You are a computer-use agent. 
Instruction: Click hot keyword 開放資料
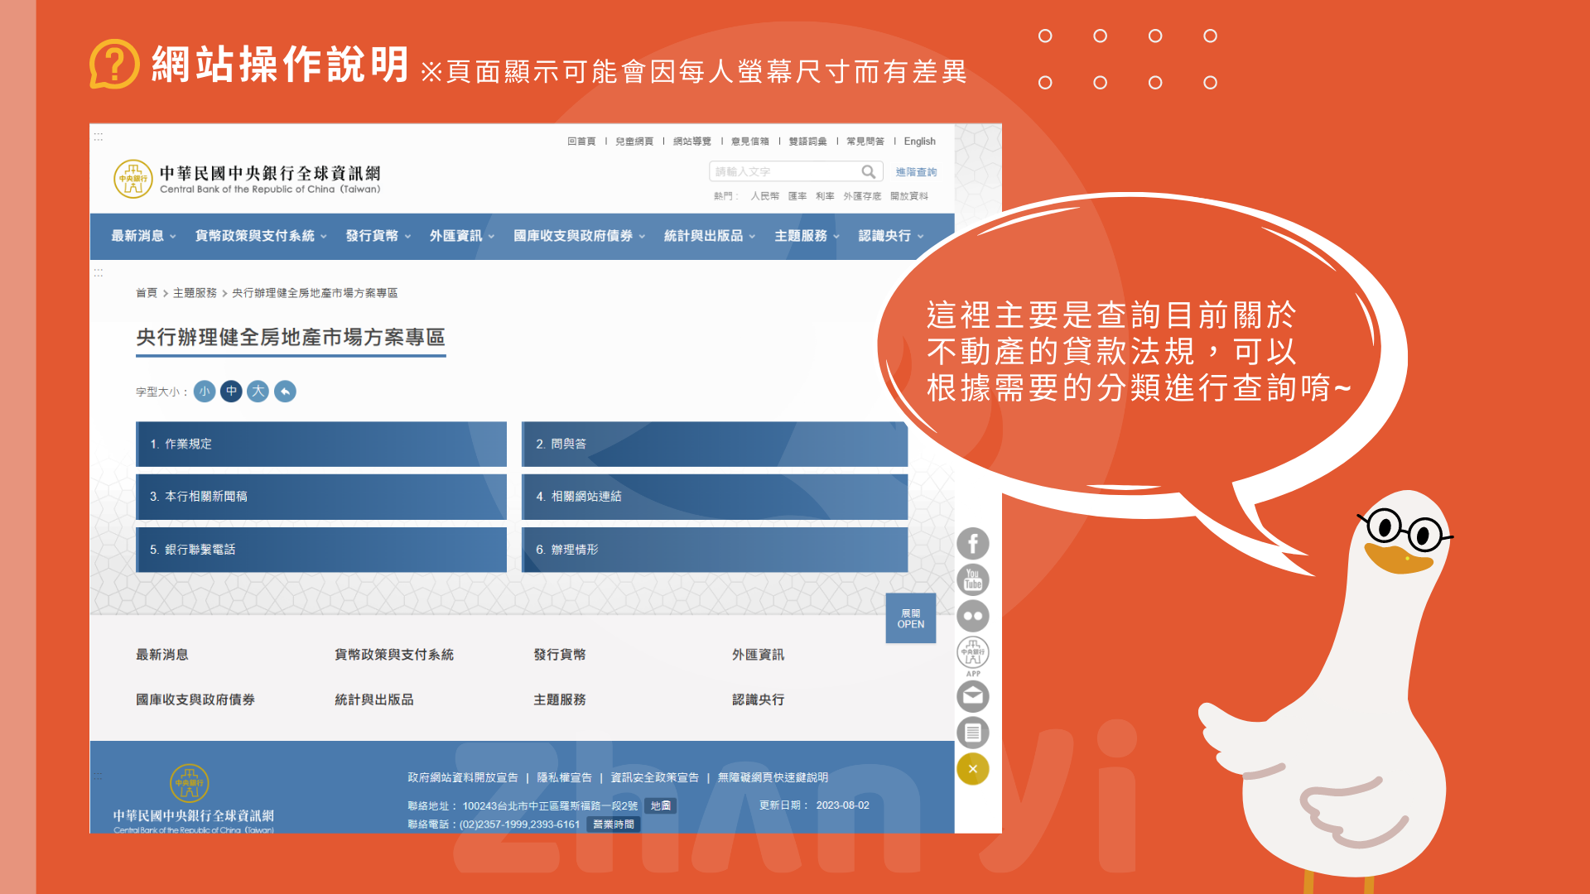click(x=909, y=196)
